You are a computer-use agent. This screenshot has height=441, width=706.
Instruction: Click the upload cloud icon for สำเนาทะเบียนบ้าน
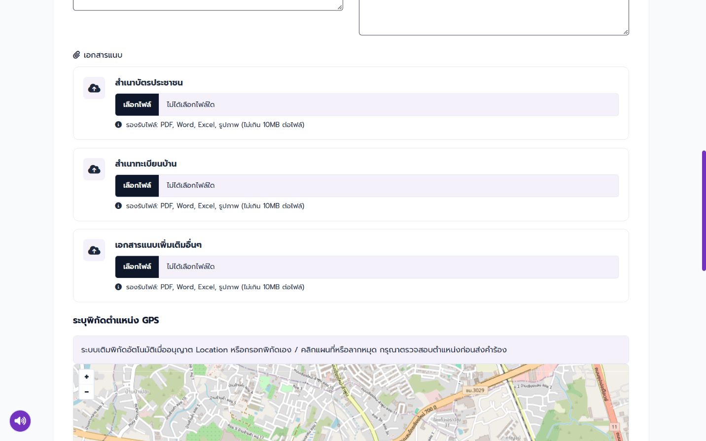coord(94,170)
